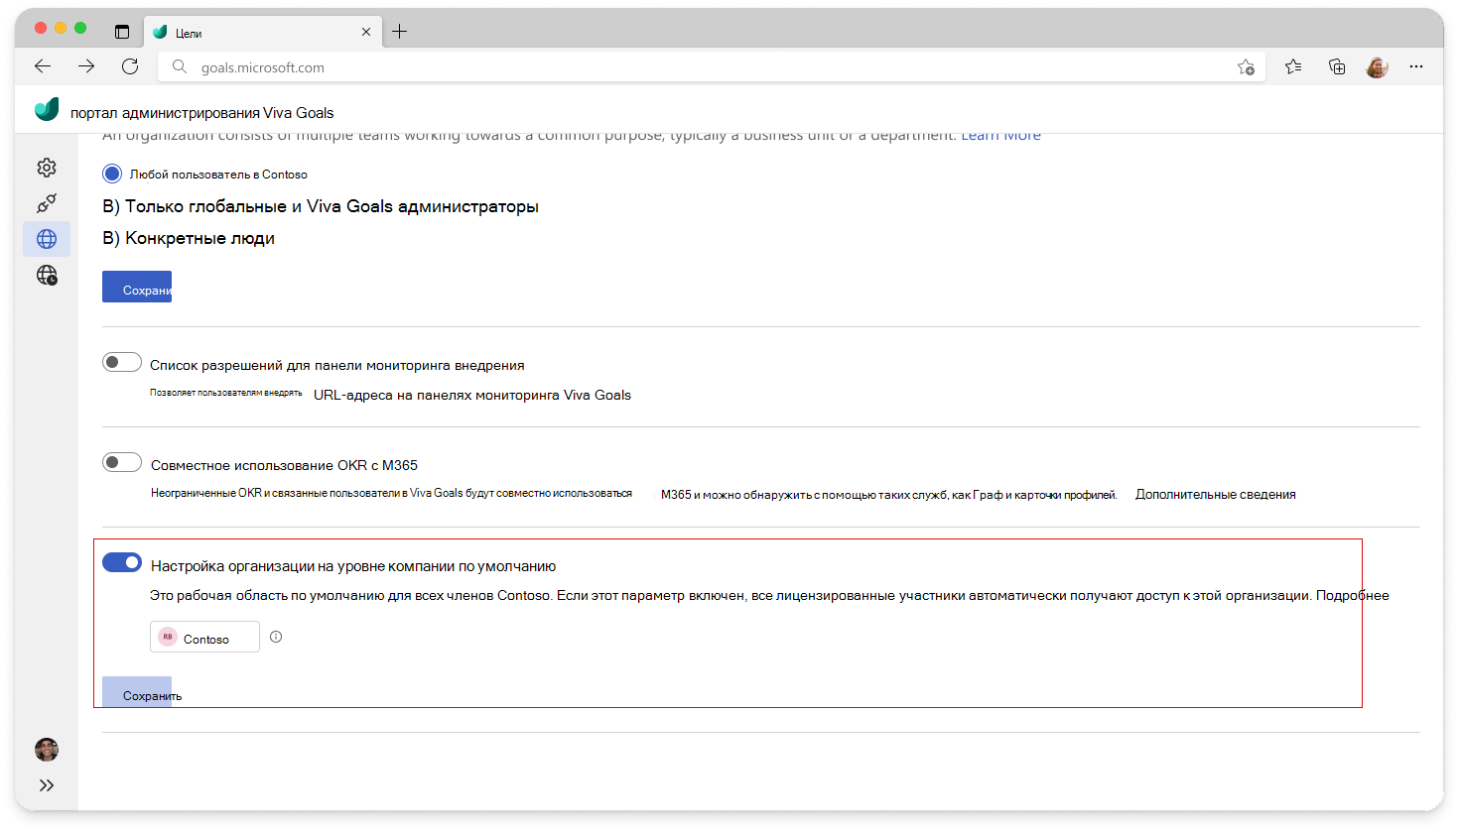This screenshot has width=1459, height=832.
Task: Open the tab actions menu icon
Action: coord(122,32)
